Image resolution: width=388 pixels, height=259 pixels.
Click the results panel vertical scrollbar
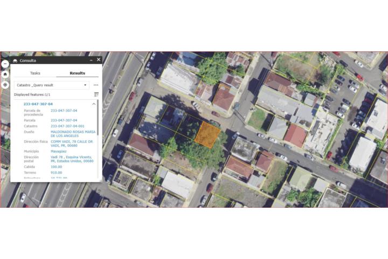click(98, 118)
